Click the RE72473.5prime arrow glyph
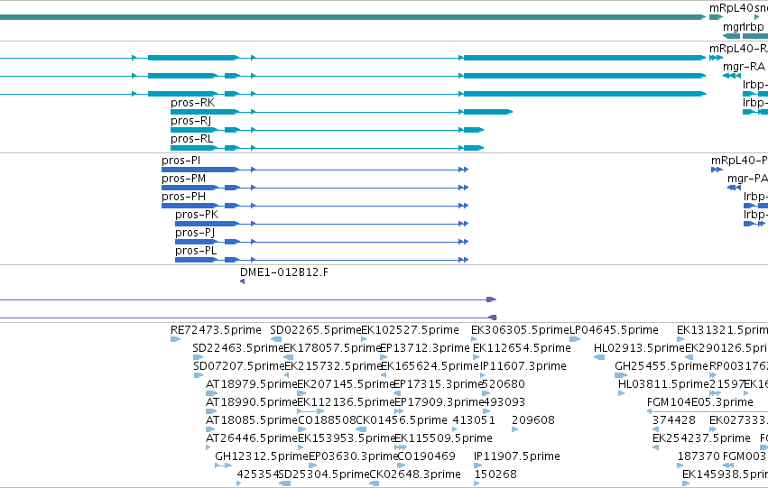The height and width of the screenshot is (488, 768). click(175, 339)
